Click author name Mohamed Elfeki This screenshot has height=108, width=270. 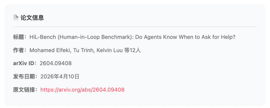pyautogui.click(x=46, y=50)
